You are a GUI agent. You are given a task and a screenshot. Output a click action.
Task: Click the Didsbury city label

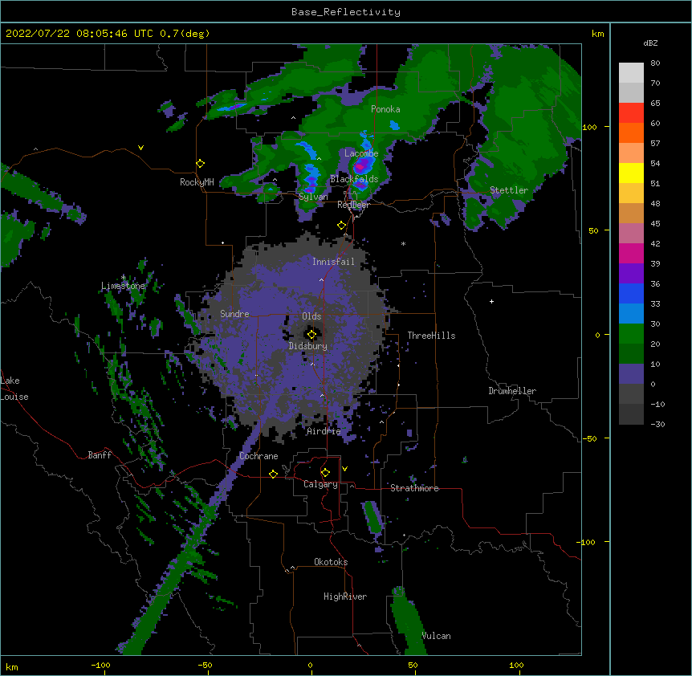pyautogui.click(x=308, y=346)
